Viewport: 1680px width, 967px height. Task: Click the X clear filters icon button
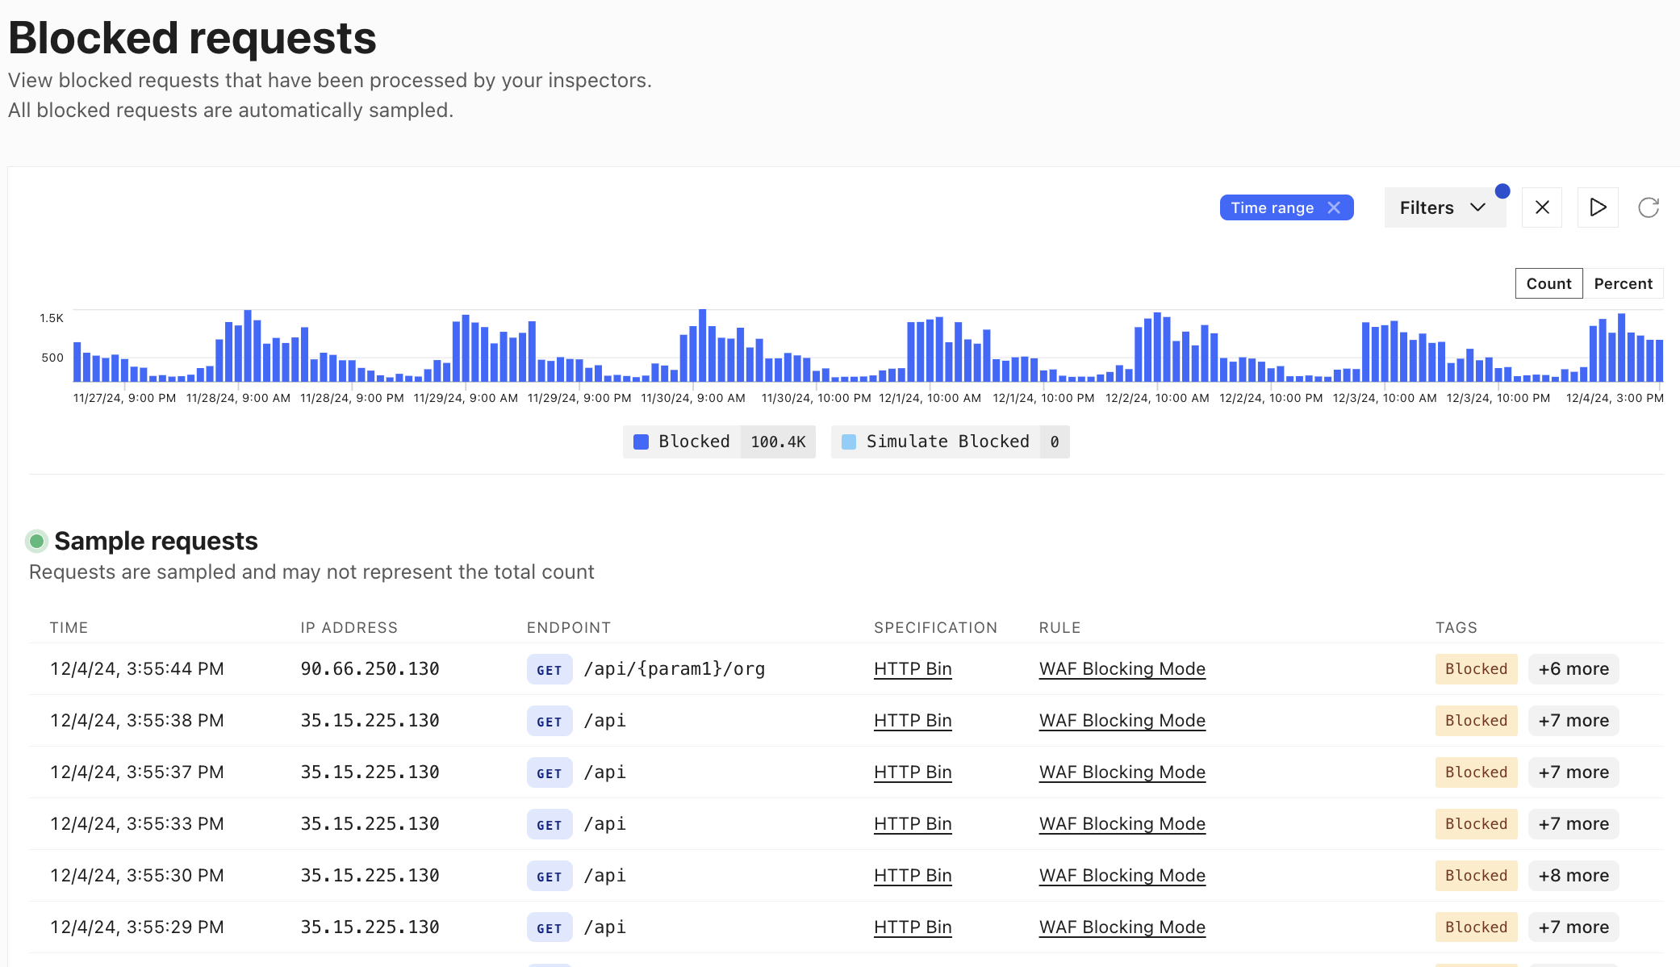point(1541,207)
